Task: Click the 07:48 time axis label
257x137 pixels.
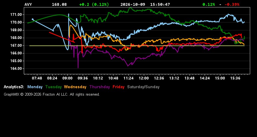Action: pos(37,78)
